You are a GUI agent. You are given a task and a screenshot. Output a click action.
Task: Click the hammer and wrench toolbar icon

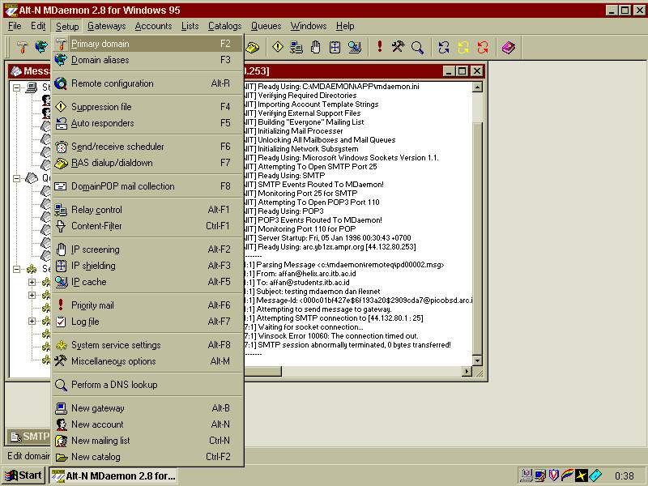click(x=398, y=47)
